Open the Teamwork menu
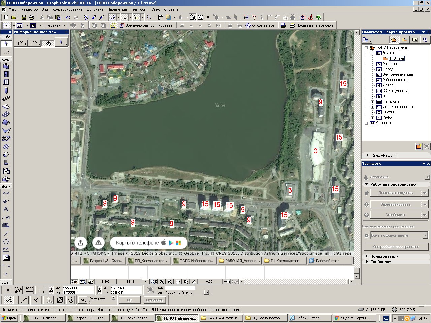This screenshot has width=431, height=323. 139,9
